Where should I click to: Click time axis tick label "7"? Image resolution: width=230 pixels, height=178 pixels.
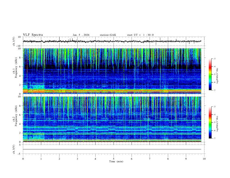(x=150, y=159)
